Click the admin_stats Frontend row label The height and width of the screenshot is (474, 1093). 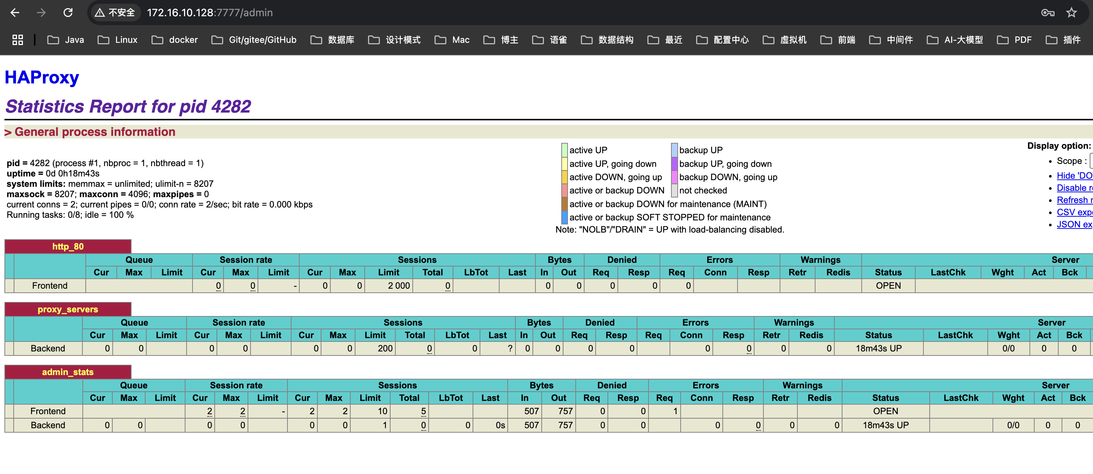48,411
